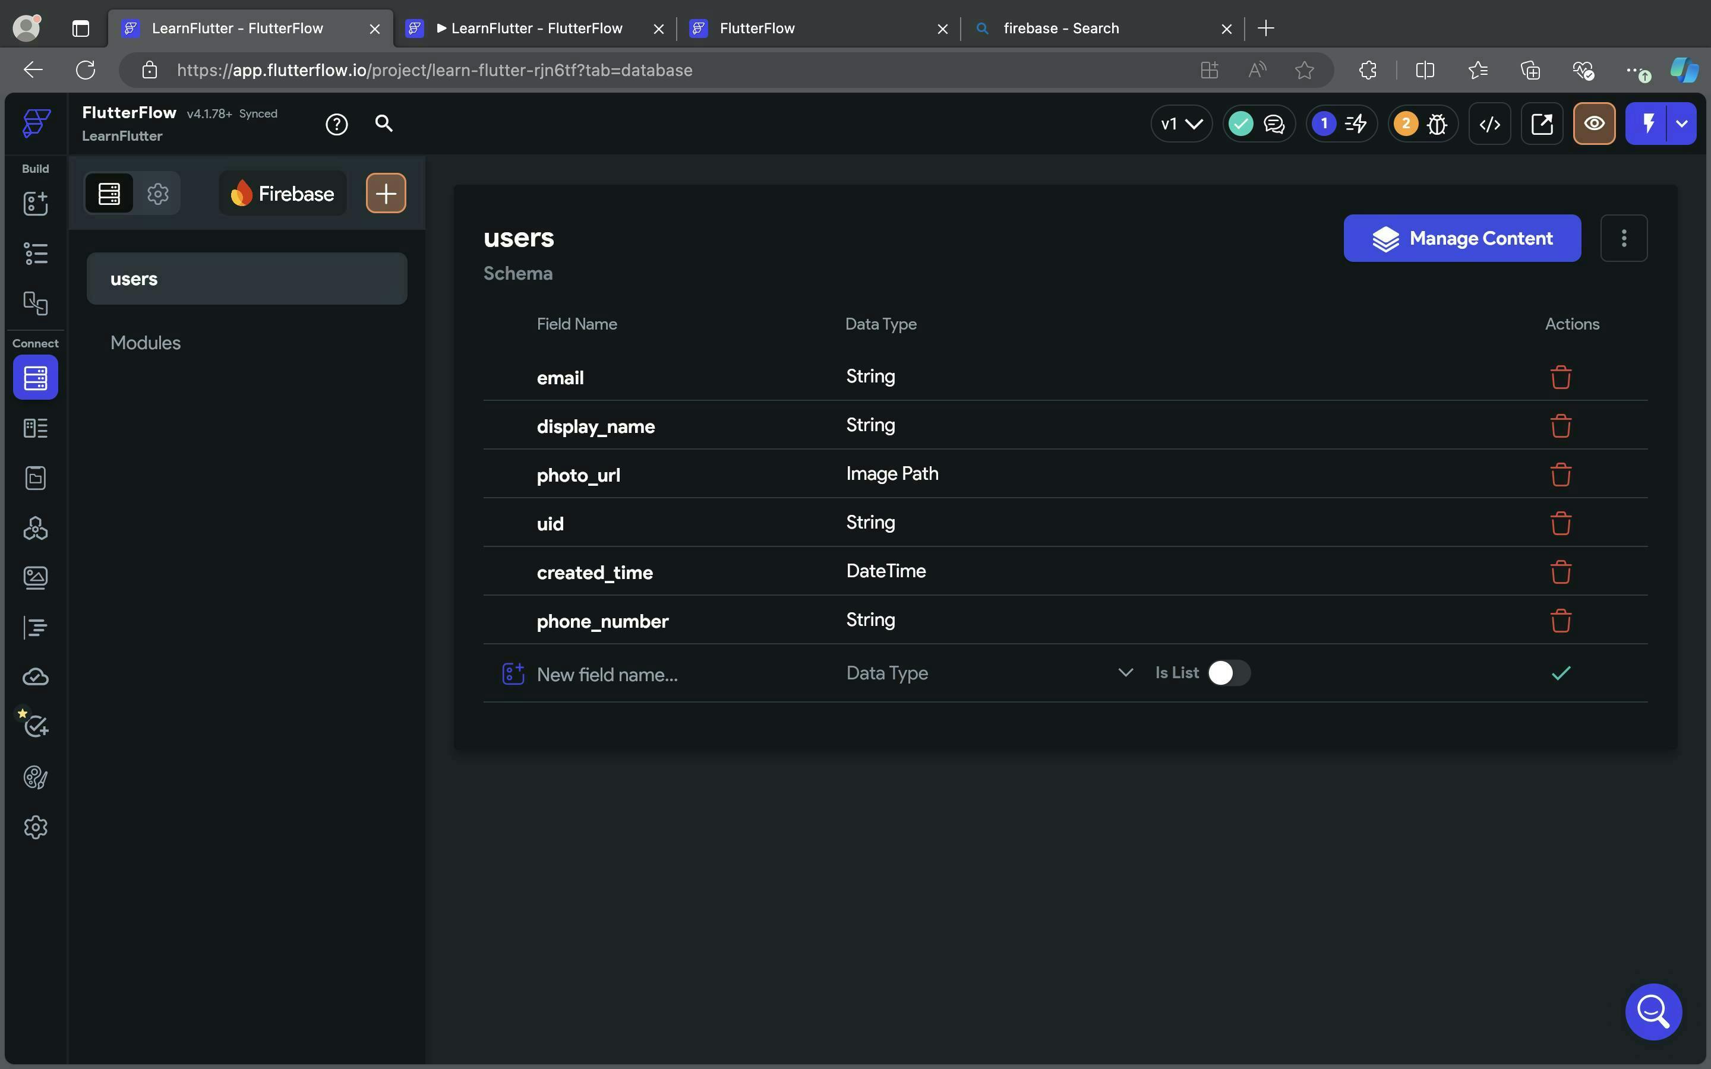
Task: Click trash icon for phone_number field
Action: [x=1560, y=621]
